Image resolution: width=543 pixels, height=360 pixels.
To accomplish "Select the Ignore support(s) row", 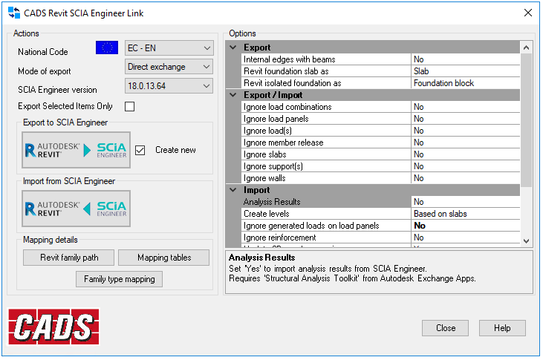I will click(380, 166).
